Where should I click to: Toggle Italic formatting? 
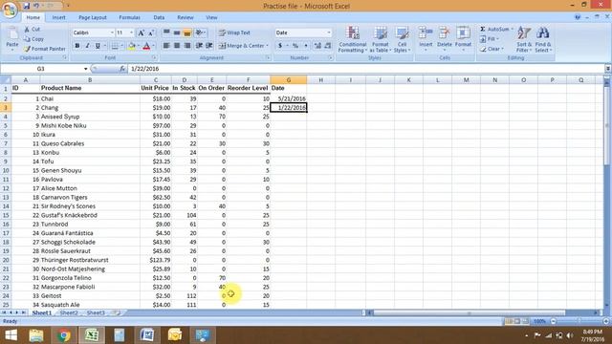(x=87, y=46)
